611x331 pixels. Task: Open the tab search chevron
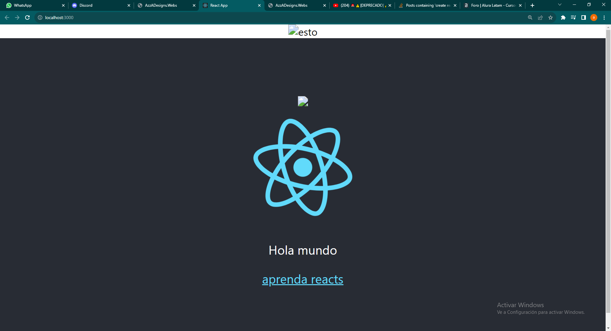(x=560, y=4)
